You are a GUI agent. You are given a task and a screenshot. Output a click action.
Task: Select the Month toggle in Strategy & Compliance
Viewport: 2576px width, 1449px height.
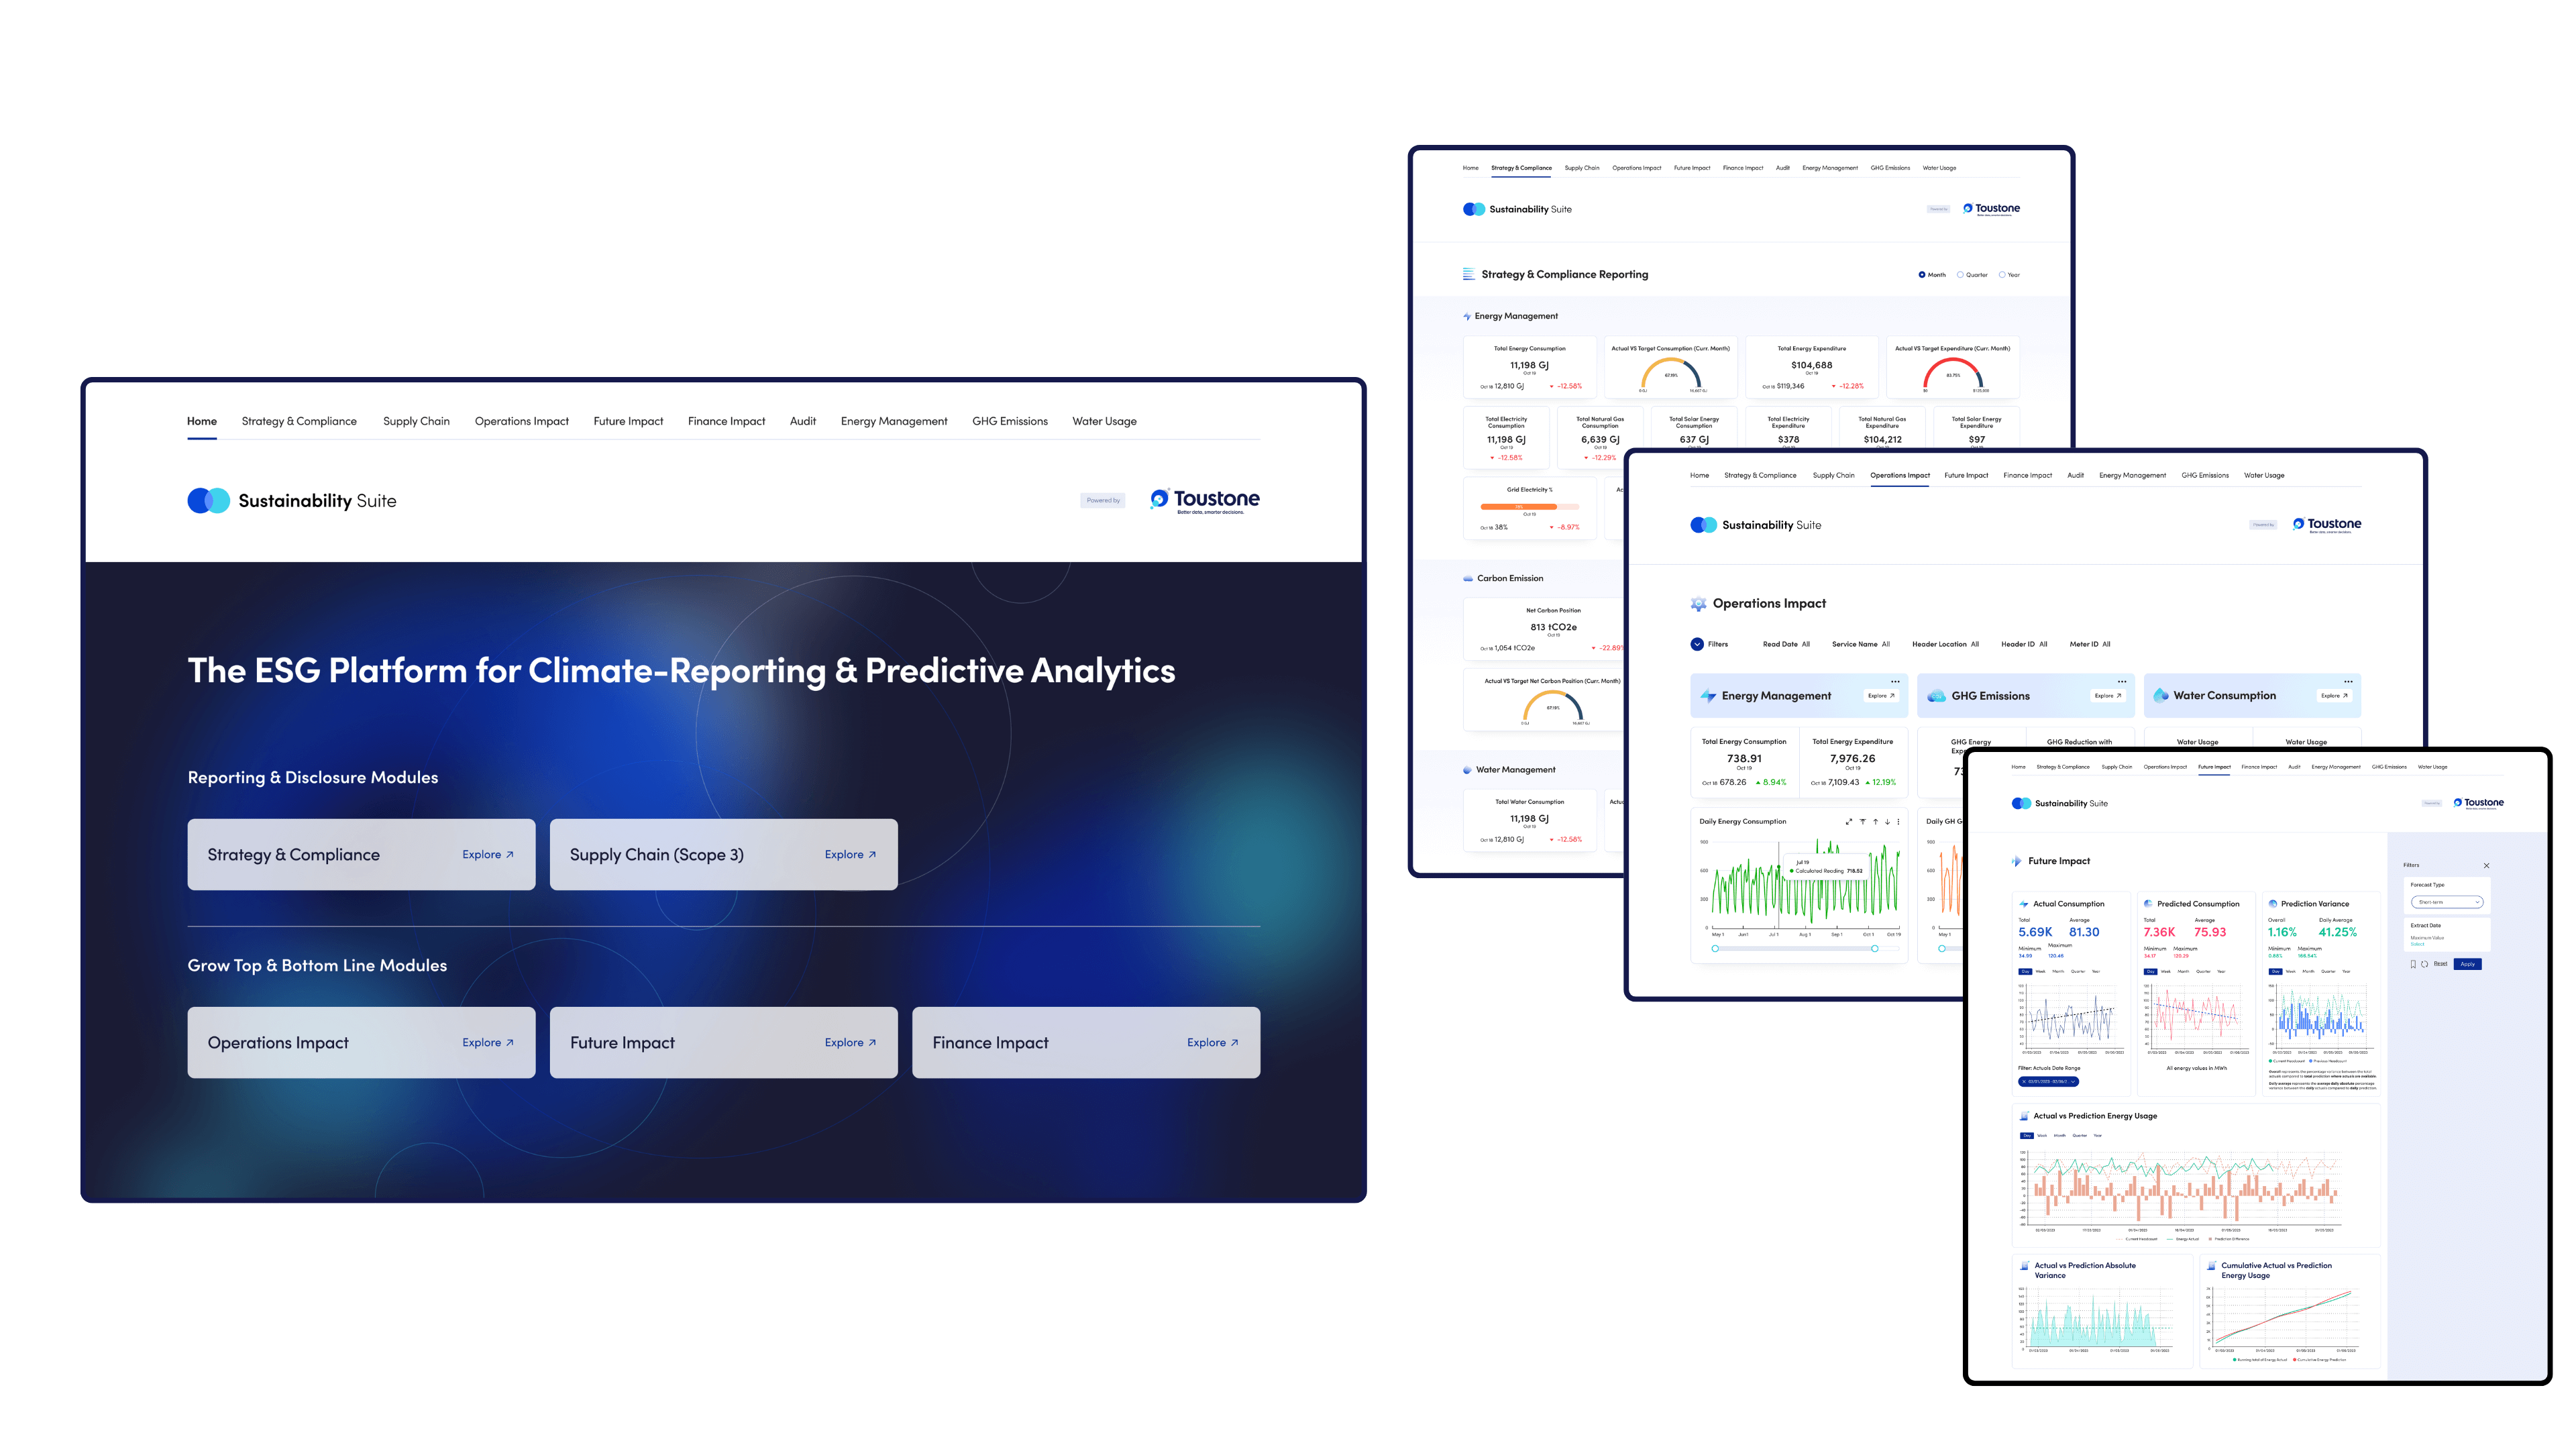point(1921,274)
